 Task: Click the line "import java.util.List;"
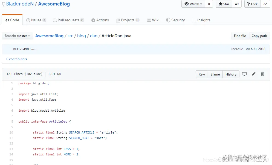click(x=38, y=94)
